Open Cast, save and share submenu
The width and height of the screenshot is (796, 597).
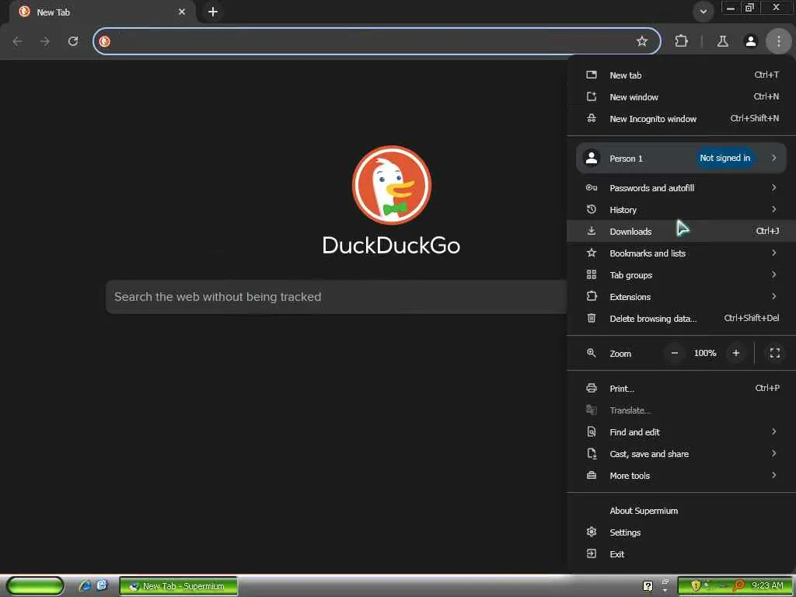(681, 454)
